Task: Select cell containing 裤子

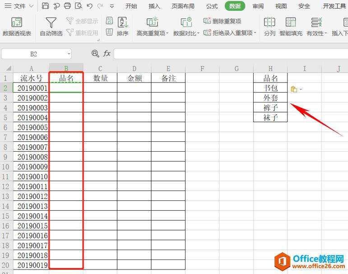Action: (x=270, y=107)
